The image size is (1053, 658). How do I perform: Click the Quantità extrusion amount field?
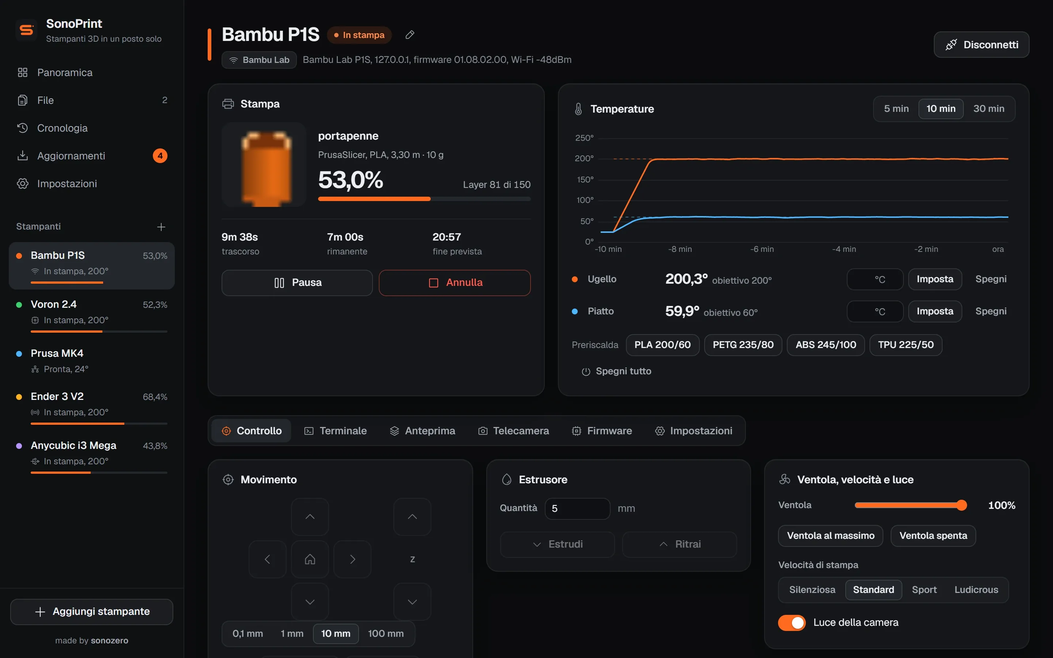coord(577,509)
